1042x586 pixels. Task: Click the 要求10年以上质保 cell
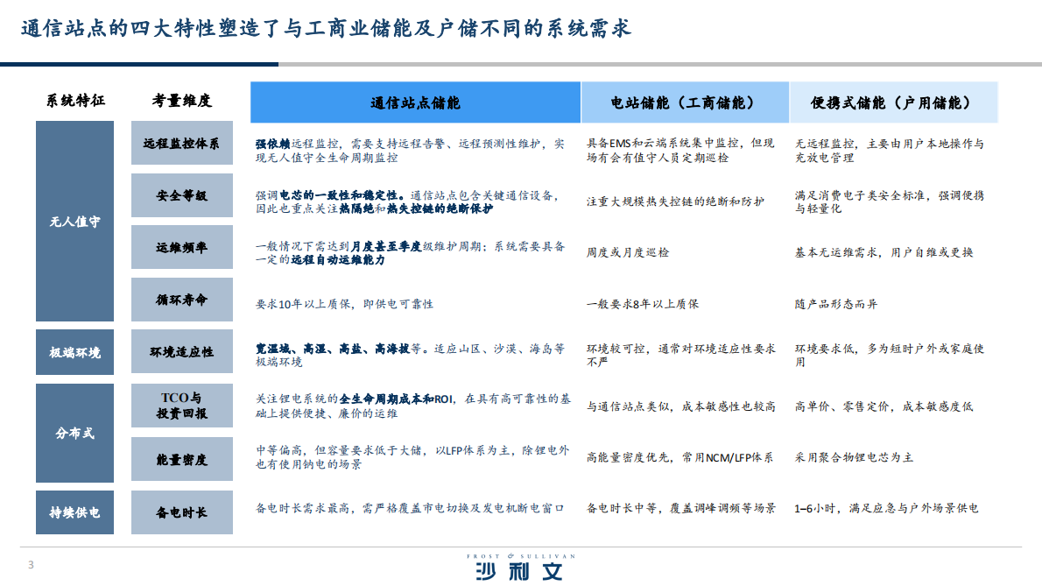pos(344,304)
